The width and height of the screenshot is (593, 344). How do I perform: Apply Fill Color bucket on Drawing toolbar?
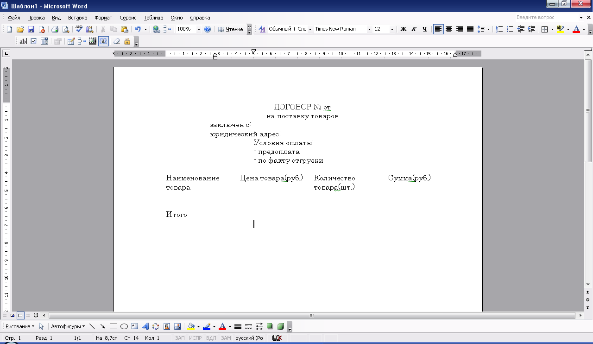(x=191, y=326)
